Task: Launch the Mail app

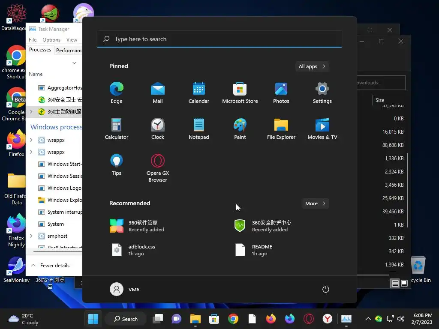Action: tap(158, 93)
